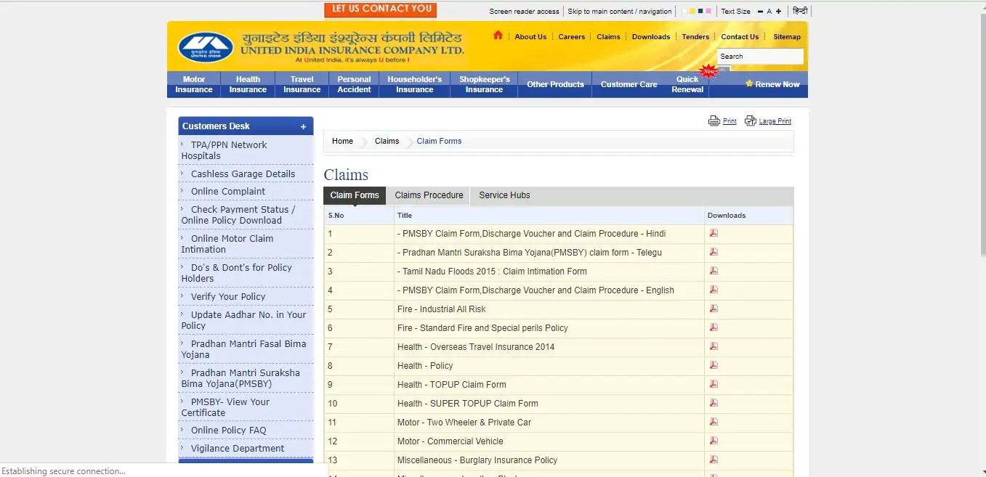Open the About Us link
This screenshot has width=986, height=477.
pyautogui.click(x=530, y=37)
